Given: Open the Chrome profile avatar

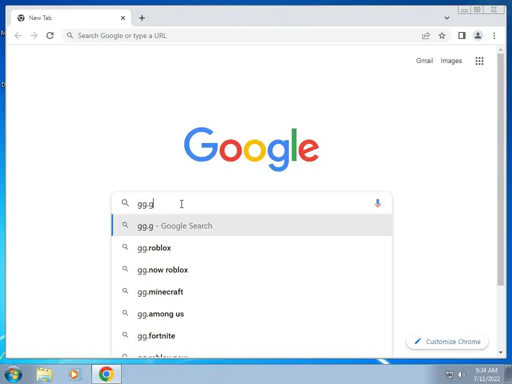Looking at the screenshot, I should [x=477, y=35].
